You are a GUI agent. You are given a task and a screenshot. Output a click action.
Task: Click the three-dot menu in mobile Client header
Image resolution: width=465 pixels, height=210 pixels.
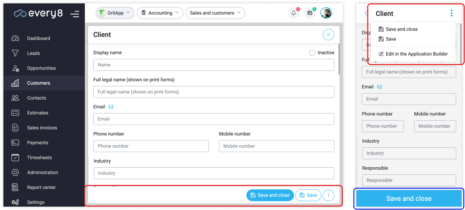451,13
